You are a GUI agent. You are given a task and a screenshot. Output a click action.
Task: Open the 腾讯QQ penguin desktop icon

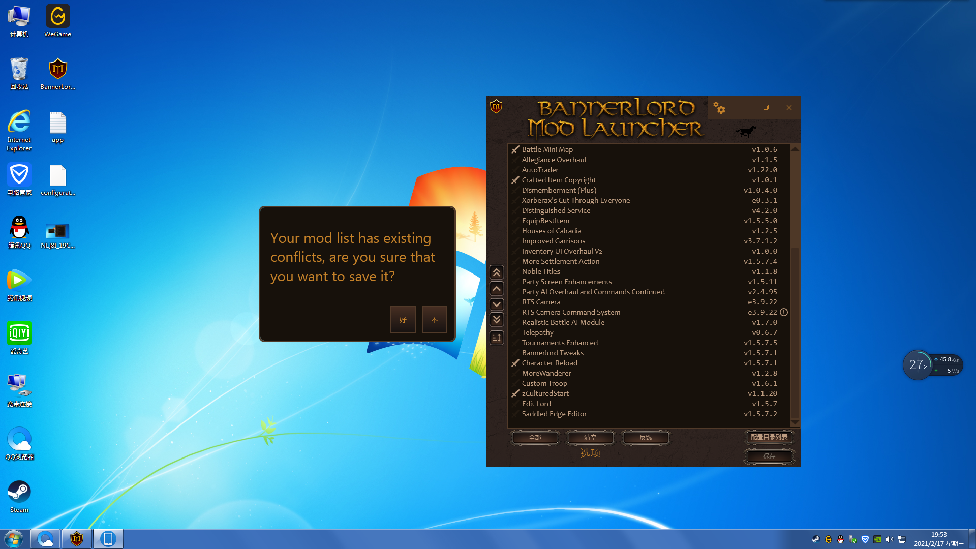[19, 232]
